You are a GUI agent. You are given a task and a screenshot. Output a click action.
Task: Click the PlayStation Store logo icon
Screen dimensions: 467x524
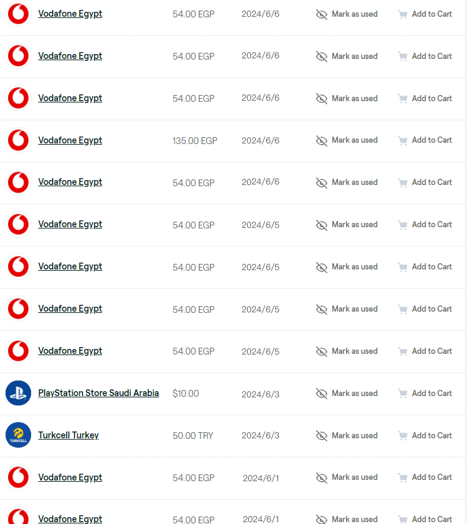click(x=18, y=393)
